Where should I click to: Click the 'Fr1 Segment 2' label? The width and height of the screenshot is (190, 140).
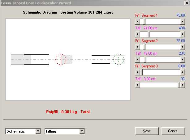146,41
